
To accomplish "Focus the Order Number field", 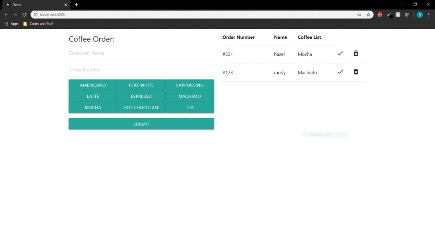I will click(141, 70).
